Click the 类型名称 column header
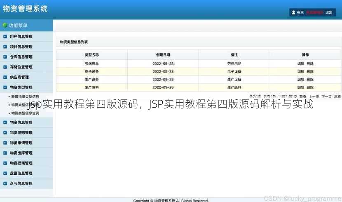 92,55
